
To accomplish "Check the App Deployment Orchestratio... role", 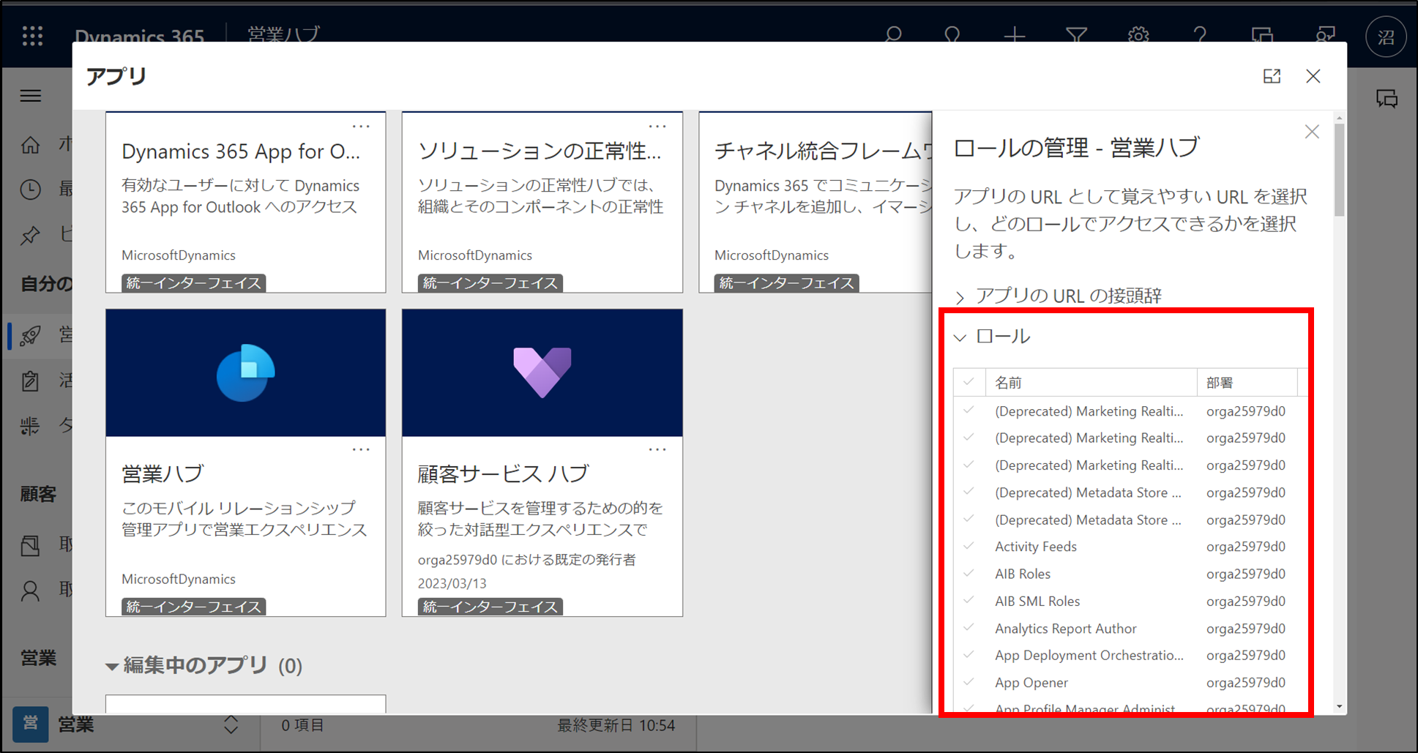I will [969, 654].
